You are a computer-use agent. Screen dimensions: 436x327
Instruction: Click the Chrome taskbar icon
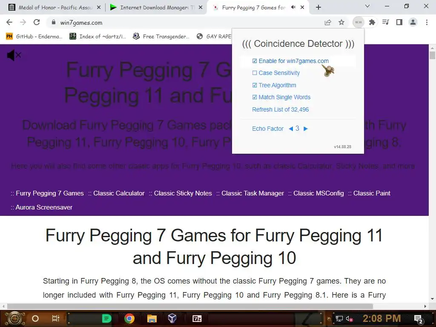(x=129, y=318)
